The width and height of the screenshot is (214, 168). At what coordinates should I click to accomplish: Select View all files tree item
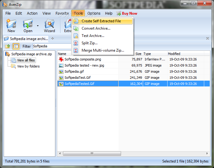click(x=26, y=60)
